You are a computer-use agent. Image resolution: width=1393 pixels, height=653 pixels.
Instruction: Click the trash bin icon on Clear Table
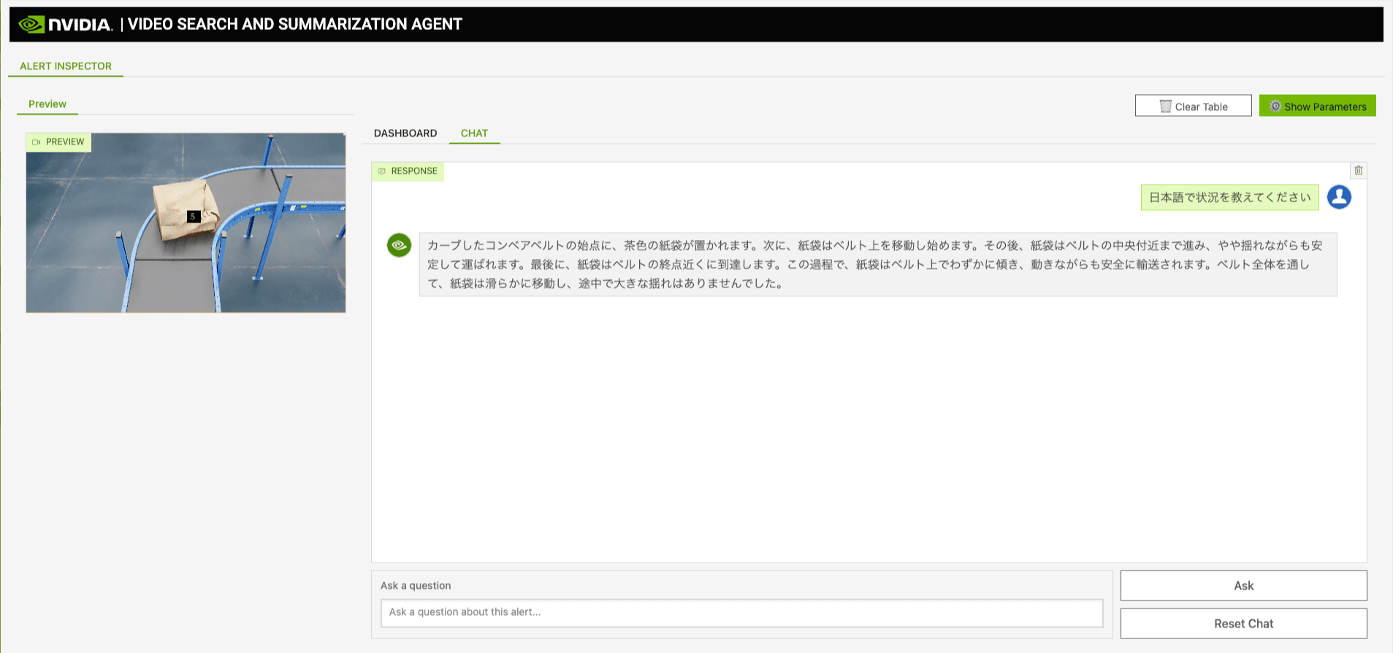(x=1165, y=107)
